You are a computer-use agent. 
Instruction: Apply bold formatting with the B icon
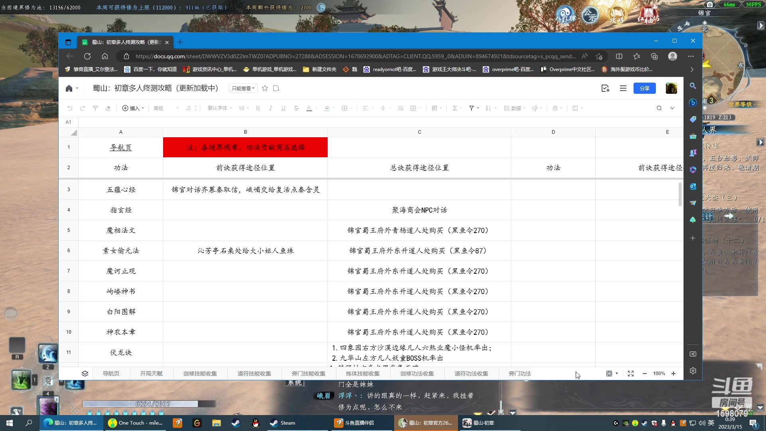[x=258, y=108]
